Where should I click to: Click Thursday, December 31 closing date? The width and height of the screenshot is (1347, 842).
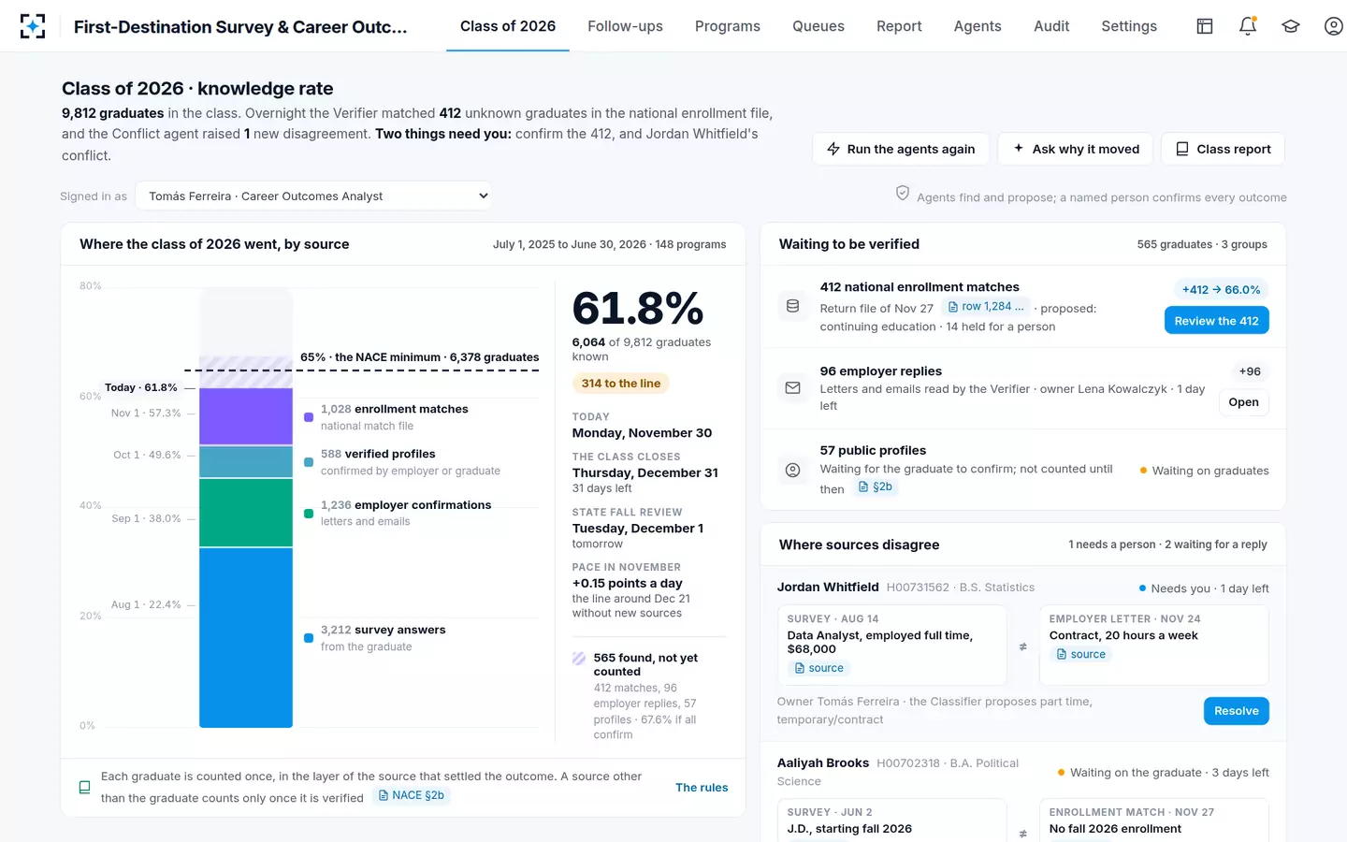645,473
